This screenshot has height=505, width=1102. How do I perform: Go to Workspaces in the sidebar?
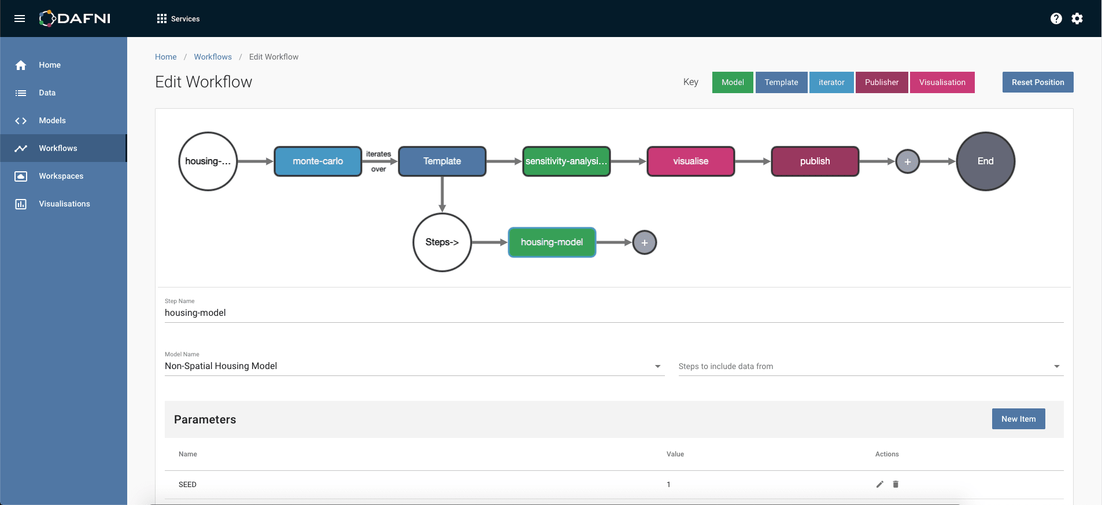click(x=61, y=176)
